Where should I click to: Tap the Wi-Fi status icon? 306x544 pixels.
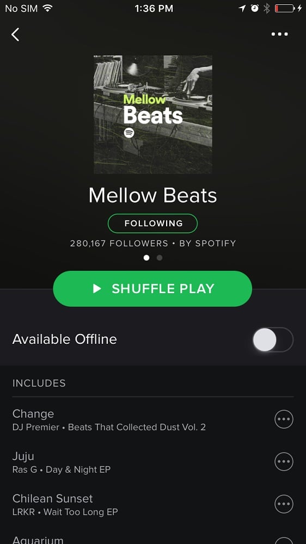point(47,8)
